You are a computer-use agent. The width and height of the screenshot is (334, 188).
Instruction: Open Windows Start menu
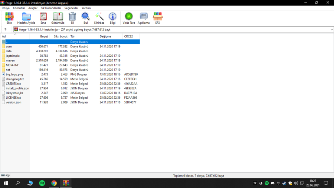(x=6, y=183)
